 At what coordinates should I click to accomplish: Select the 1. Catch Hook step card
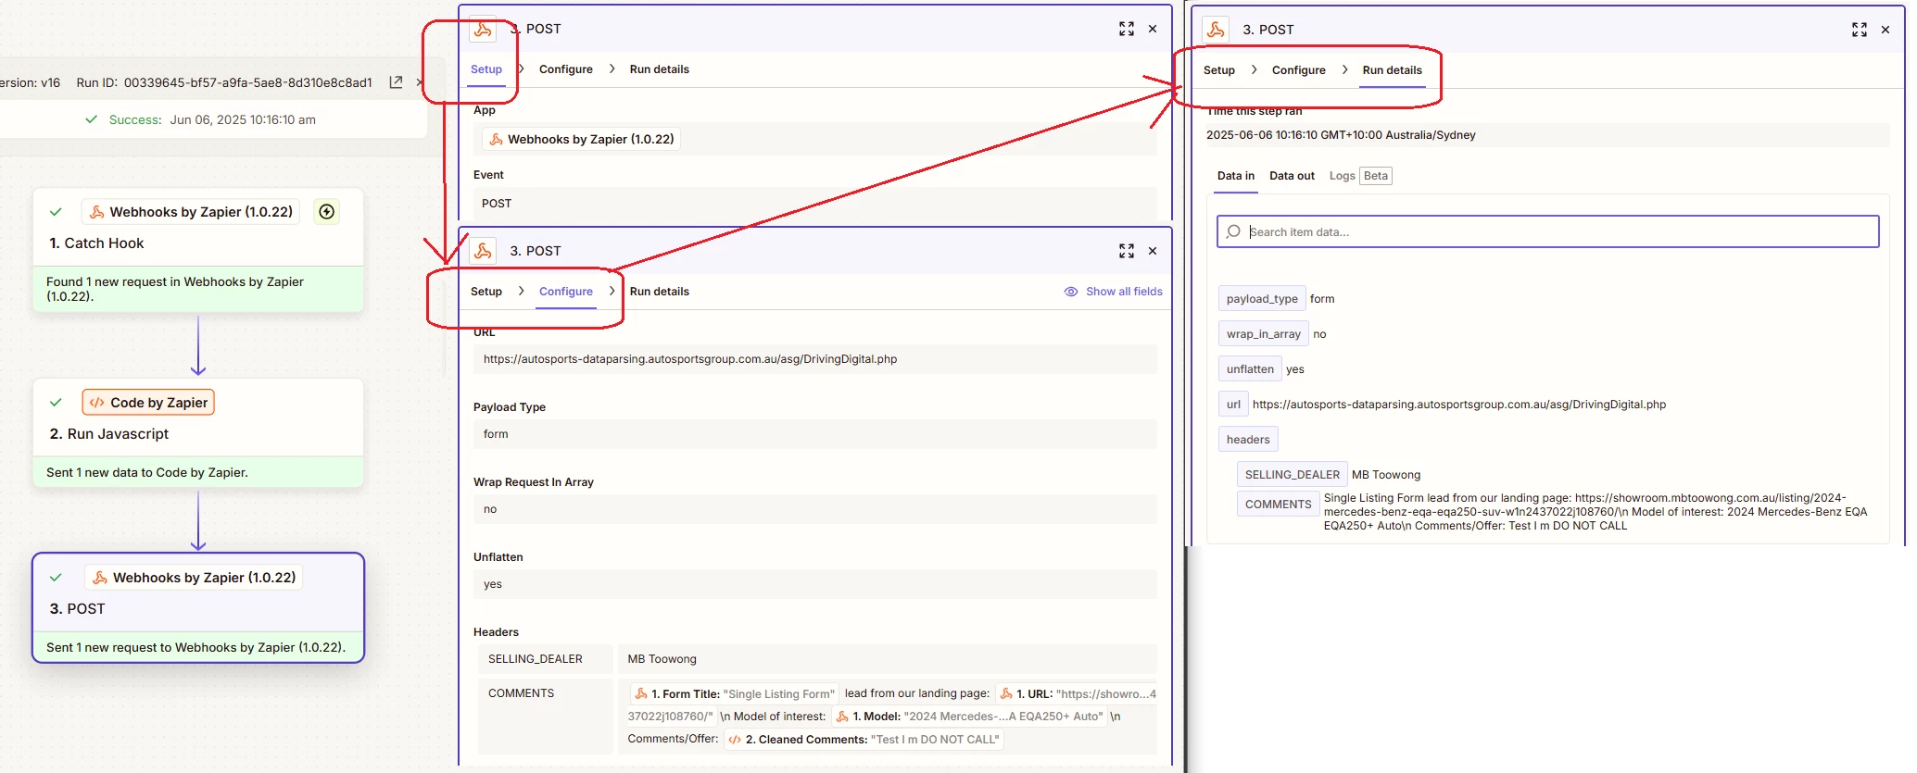pos(198,250)
